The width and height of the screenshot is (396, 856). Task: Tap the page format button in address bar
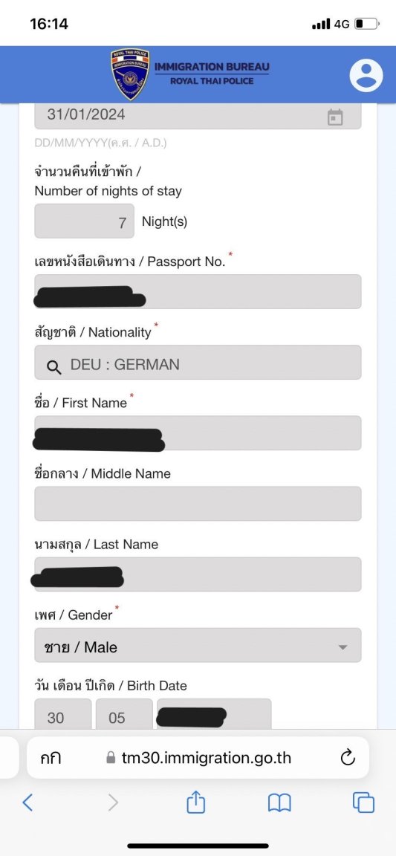click(51, 758)
